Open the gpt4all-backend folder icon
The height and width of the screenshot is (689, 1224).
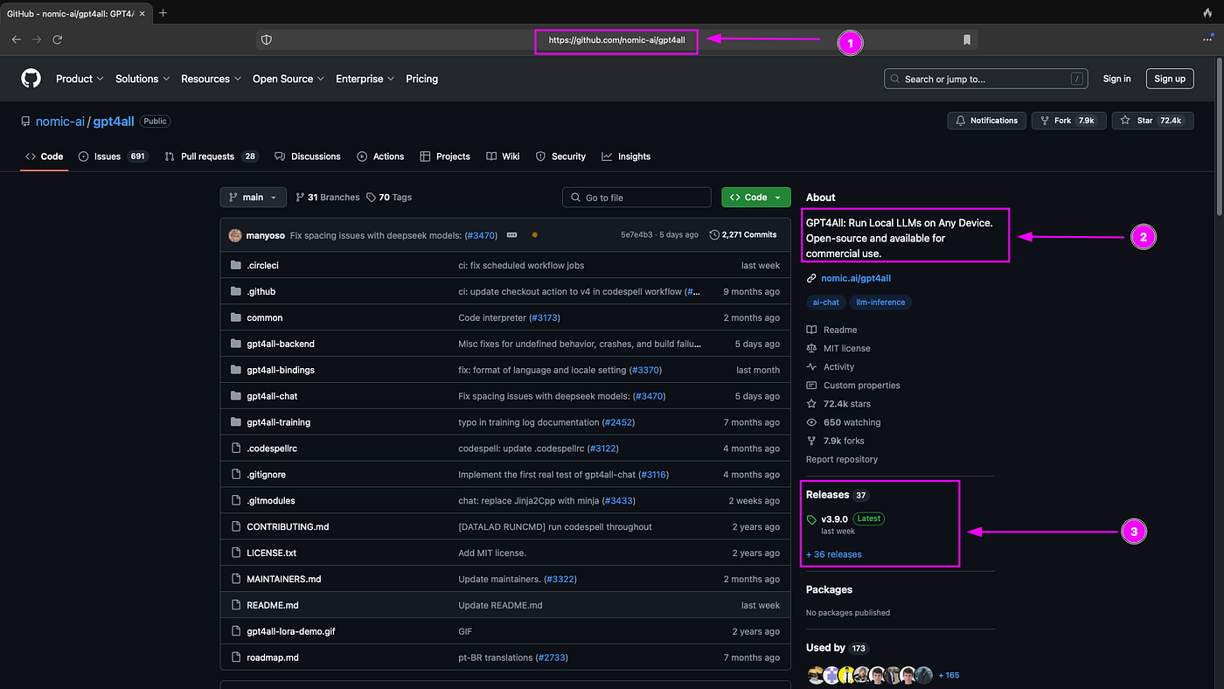(x=235, y=344)
